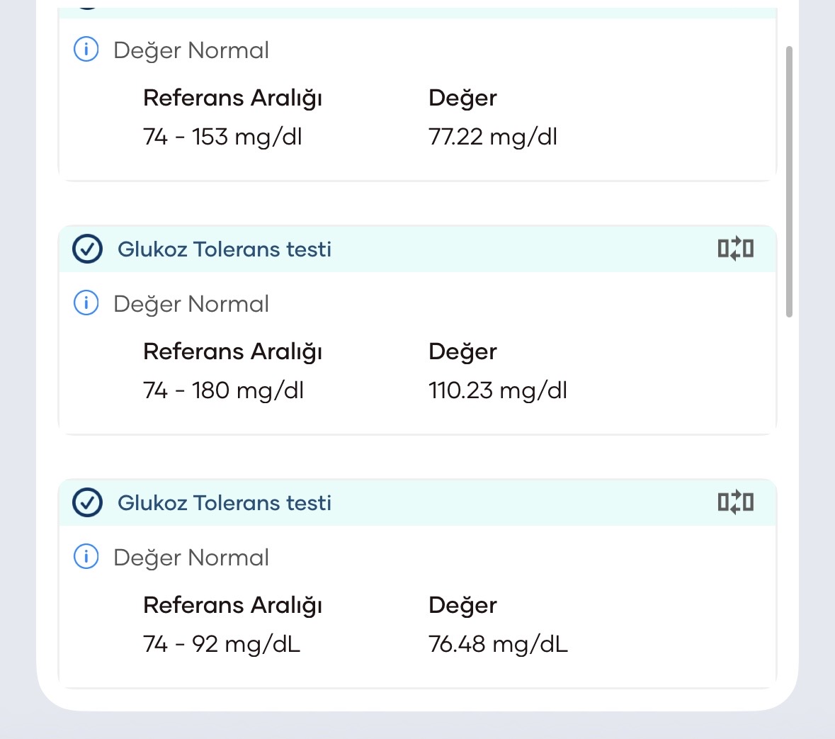835x739 pixels.
Task: Click Değer Normal status above the 77.22 value
Action: point(191,50)
